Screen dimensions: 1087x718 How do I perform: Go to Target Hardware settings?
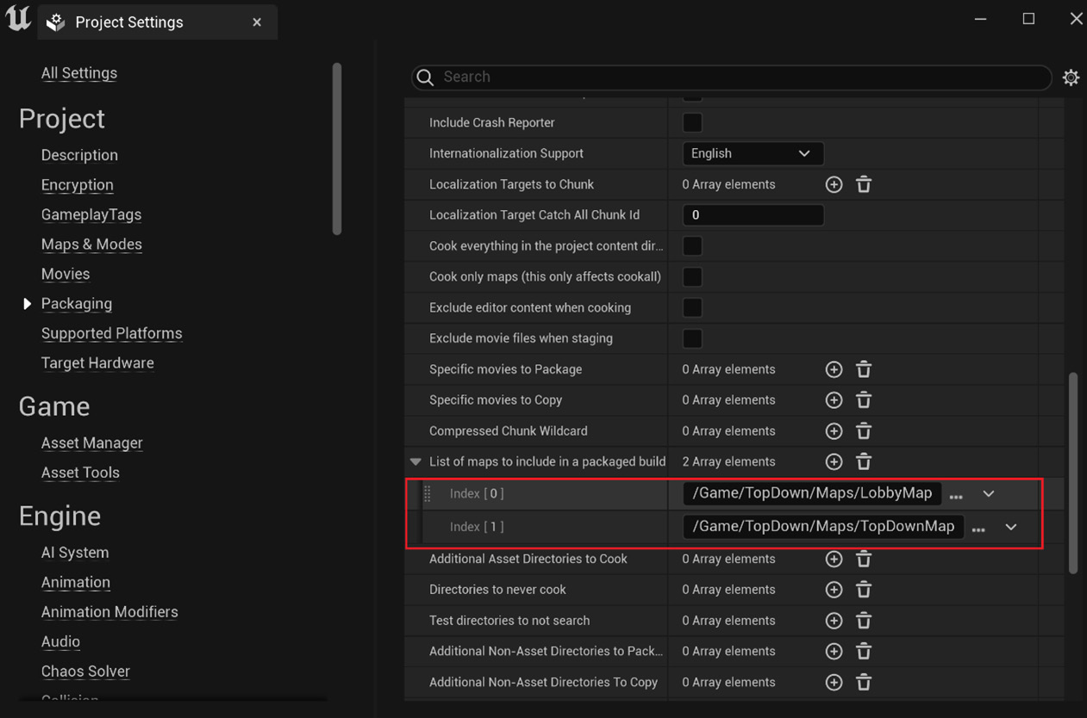pyautogui.click(x=97, y=363)
